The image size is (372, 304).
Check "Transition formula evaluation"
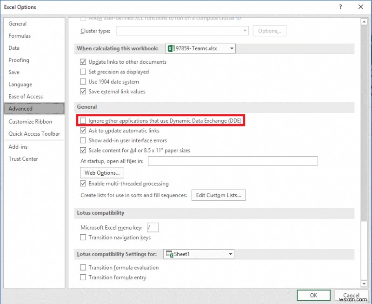83,267
